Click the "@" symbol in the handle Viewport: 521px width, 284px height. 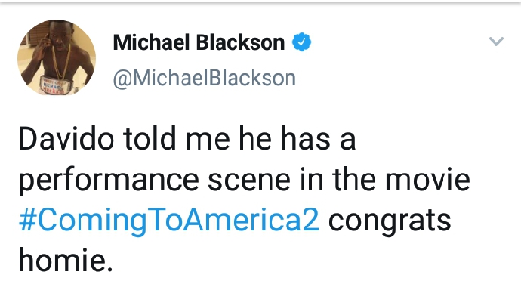click(x=122, y=79)
